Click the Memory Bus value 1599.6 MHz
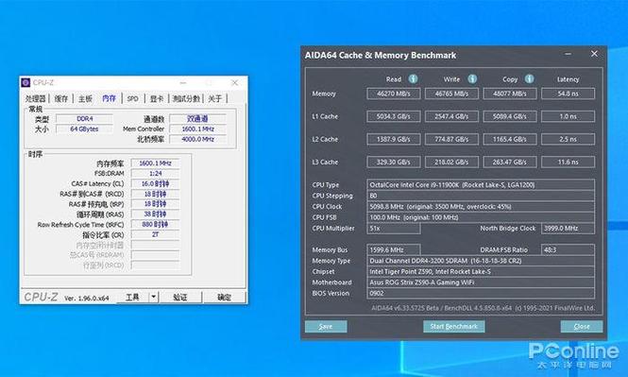 point(394,250)
